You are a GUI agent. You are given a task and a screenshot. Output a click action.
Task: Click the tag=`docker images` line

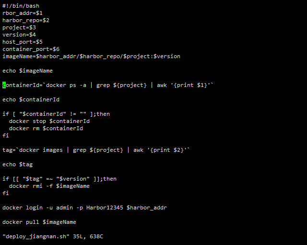(96, 150)
